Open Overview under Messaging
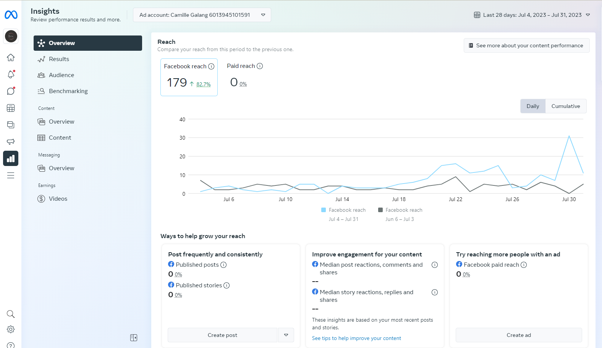Image resolution: width=602 pixels, height=348 pixels. coord(88,168)
